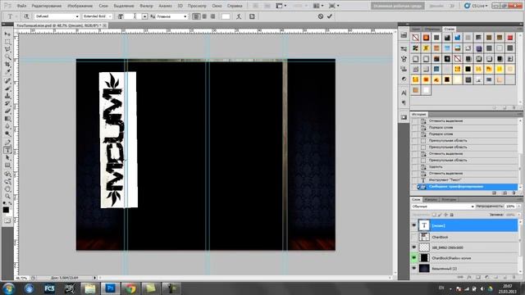
Task: Open the Фильтр menu
Action: tap(146, 6)
